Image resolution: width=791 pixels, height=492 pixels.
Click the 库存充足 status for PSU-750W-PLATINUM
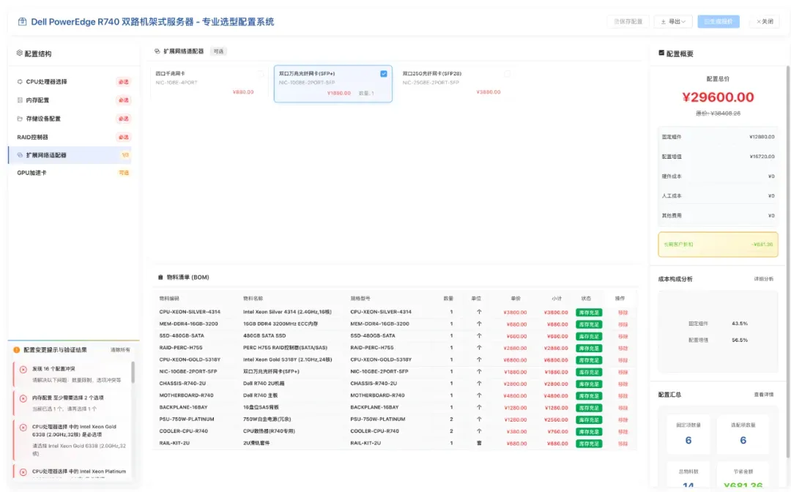coord(589,420)
